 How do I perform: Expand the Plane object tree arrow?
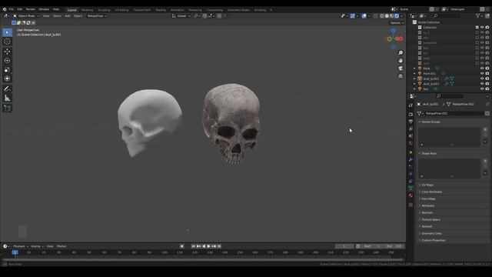point(414,68)
